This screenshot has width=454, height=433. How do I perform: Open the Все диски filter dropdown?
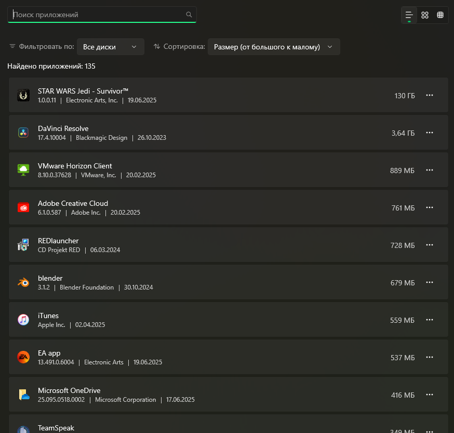pos(111,47)
